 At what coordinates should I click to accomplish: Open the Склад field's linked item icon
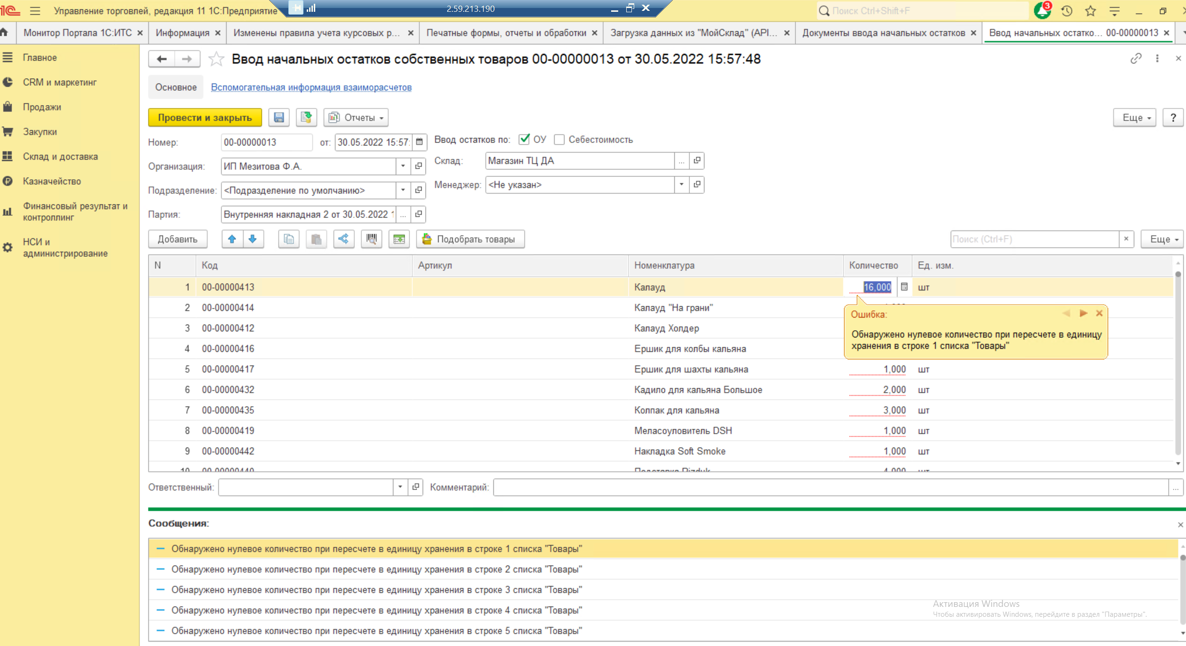pyautogui.click(x=697, y=161)
